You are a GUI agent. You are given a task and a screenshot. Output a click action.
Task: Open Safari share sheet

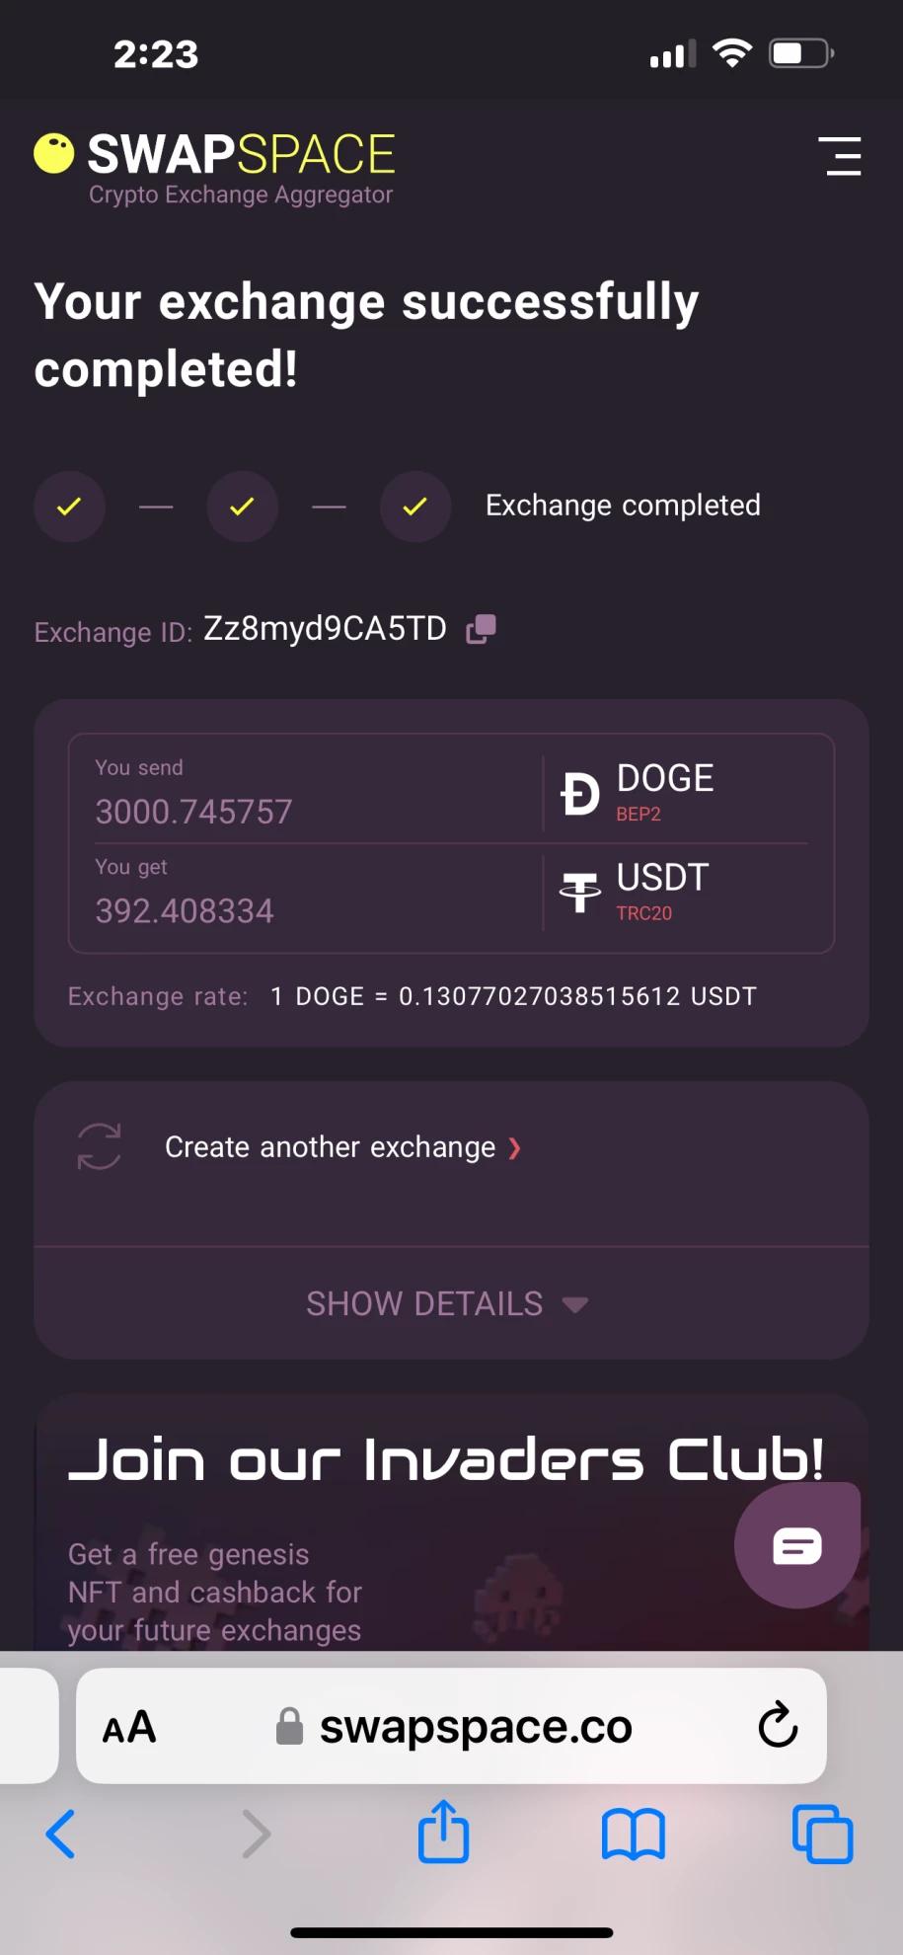pos(443,1832)
